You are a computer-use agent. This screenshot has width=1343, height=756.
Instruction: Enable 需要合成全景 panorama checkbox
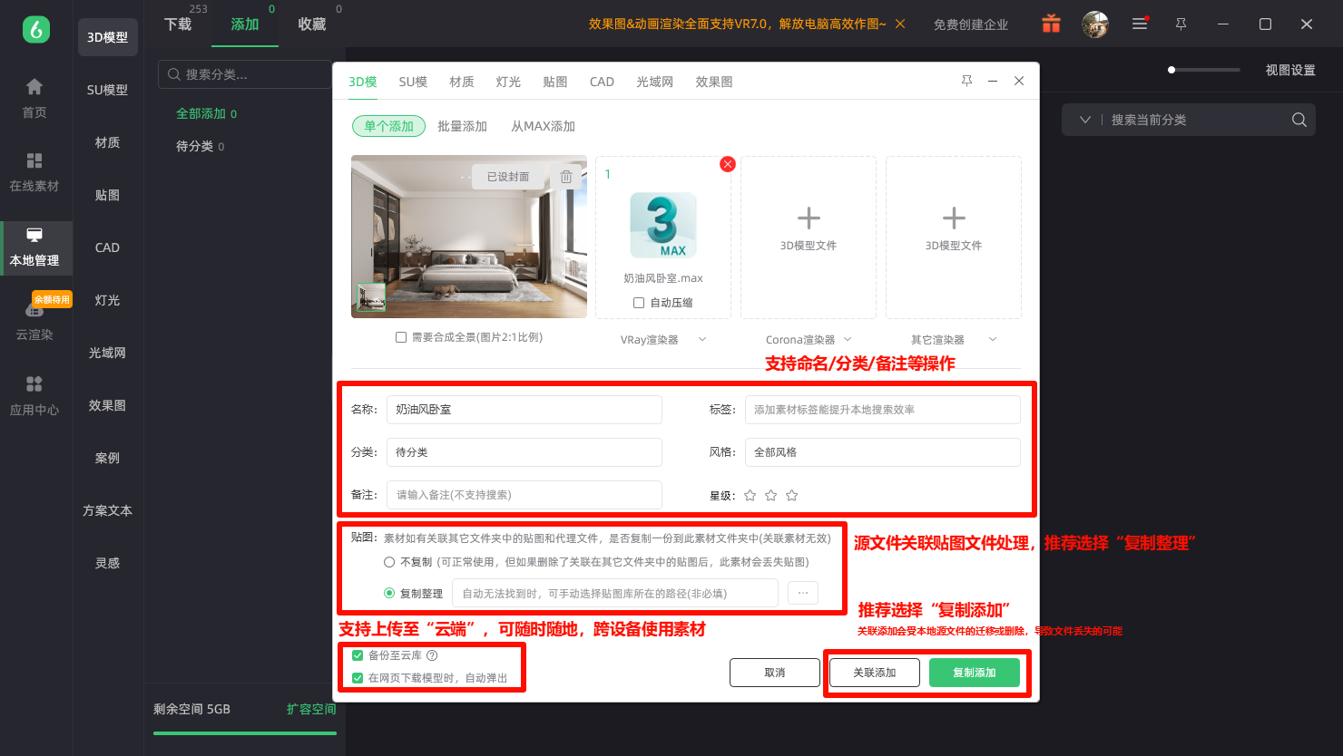click(x=401, y=337)
